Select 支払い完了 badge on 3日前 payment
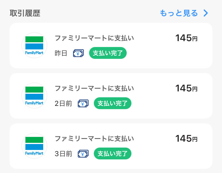 (112, 153)
